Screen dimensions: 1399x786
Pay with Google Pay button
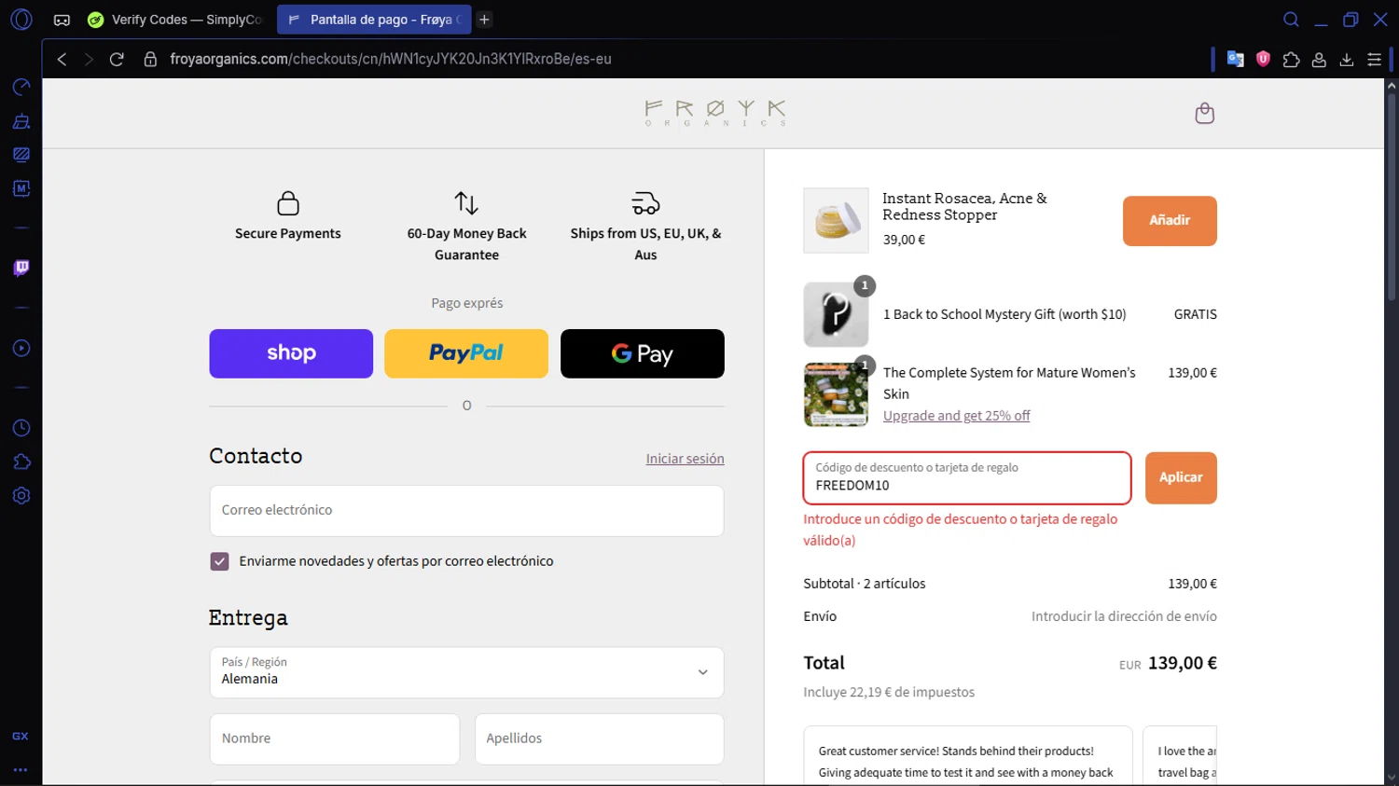[643, 353]
